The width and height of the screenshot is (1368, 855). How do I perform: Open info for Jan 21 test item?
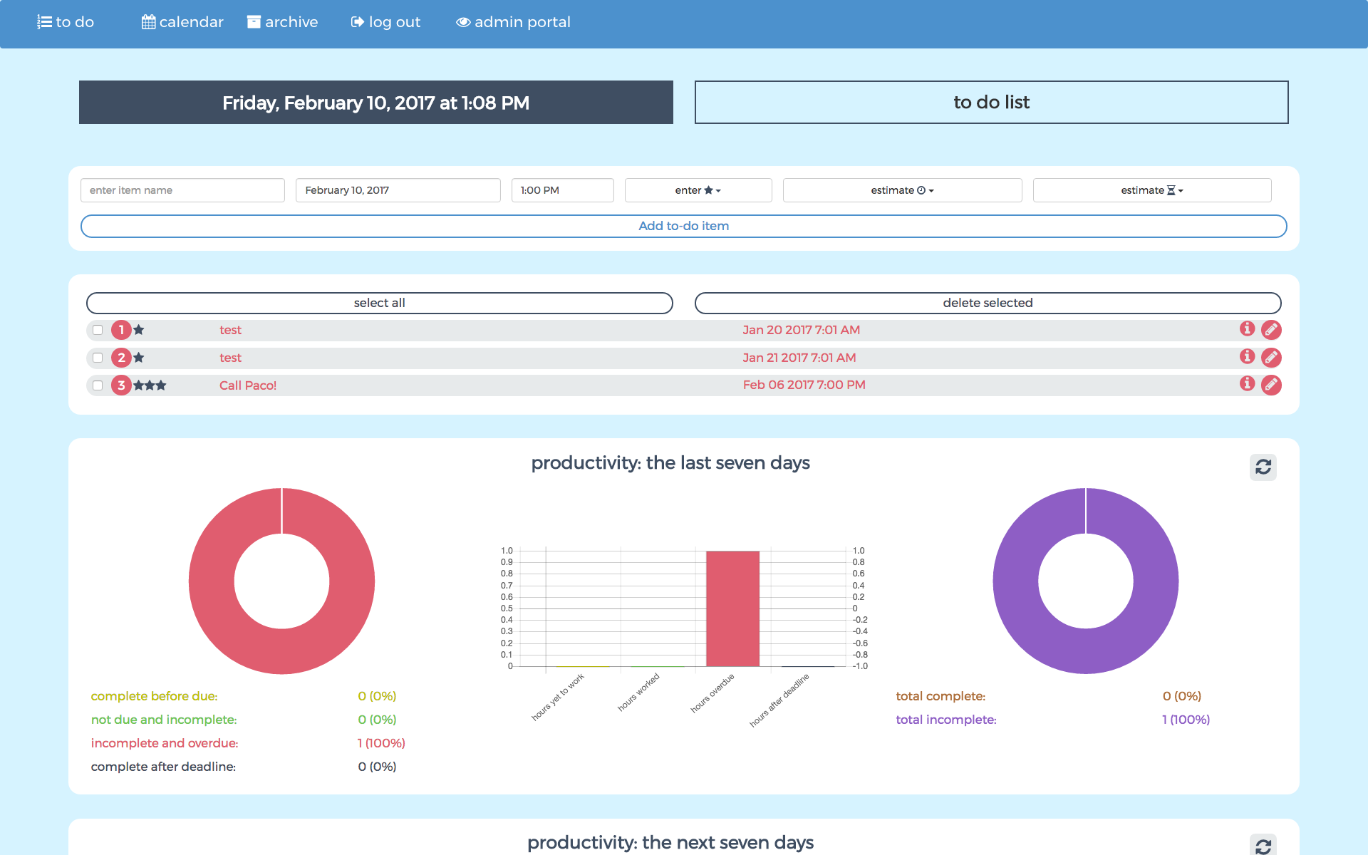(x=1247, y=356)
